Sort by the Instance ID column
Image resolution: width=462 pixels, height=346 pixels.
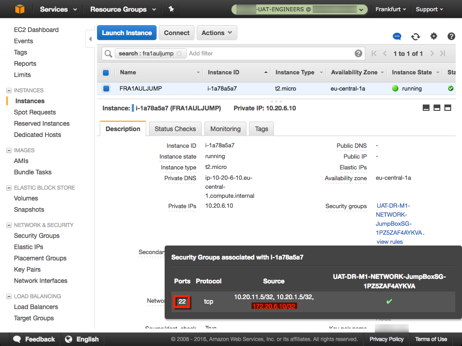click(223, 73)
